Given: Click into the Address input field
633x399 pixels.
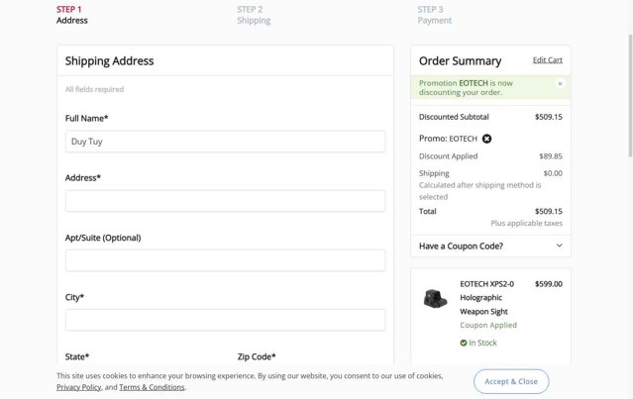Looking at the screenshot, I should 225,201.
